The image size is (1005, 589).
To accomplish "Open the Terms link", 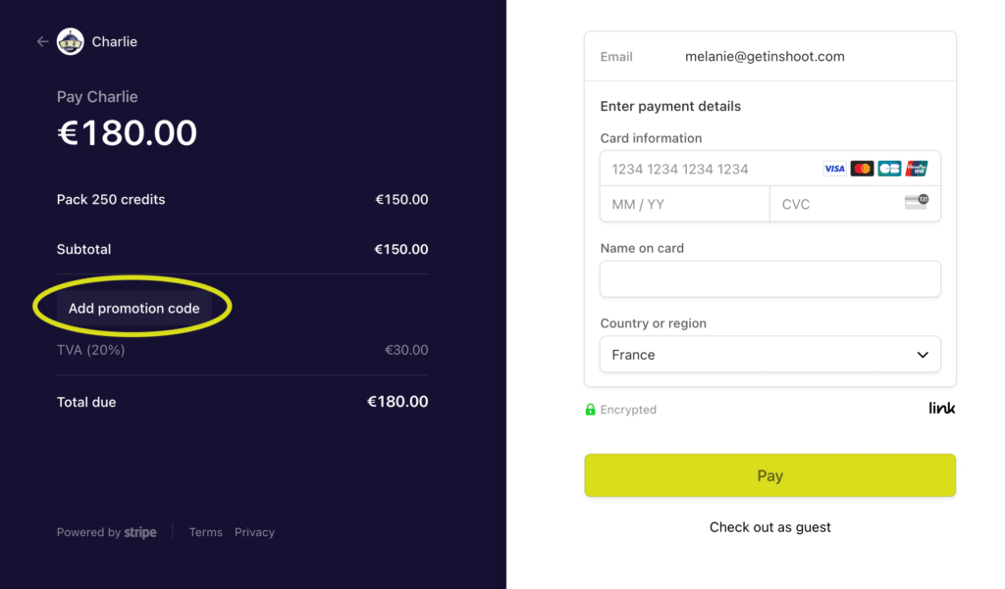I will pyautogui.click(x=206, y=532).
